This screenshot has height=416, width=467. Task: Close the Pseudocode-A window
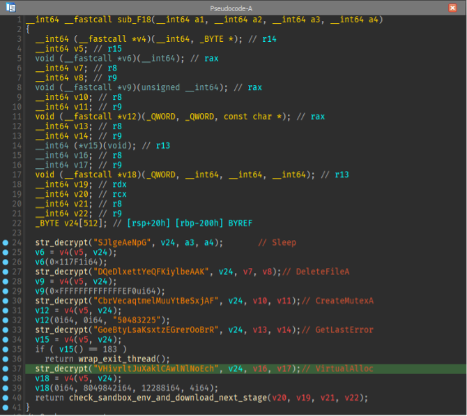pos(452,8)
